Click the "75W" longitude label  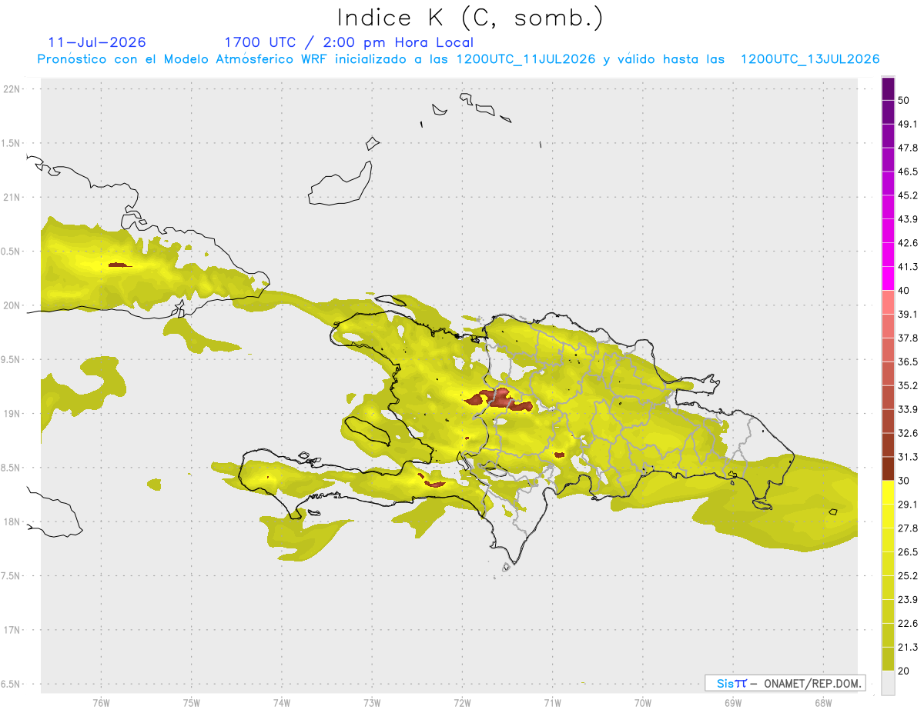point(191,703)
